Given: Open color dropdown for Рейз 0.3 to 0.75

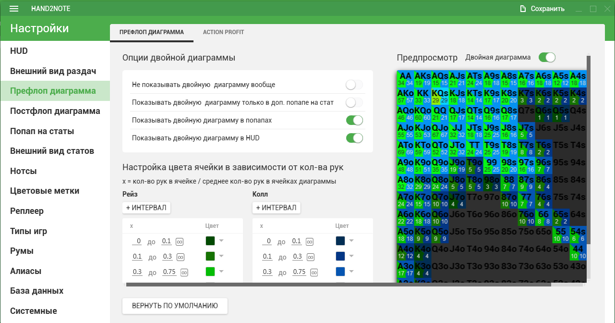Looking at the screenshot, I should tap(221, 272).
